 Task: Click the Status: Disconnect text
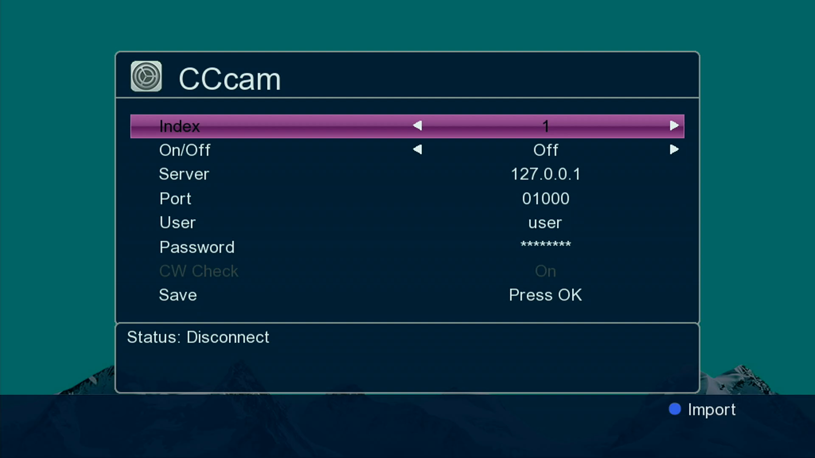click(198, 337)
